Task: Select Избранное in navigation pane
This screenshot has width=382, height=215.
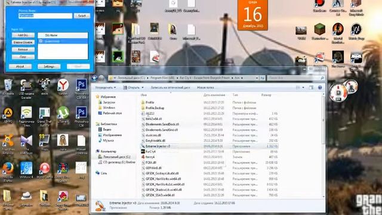Action: point(108,97)
